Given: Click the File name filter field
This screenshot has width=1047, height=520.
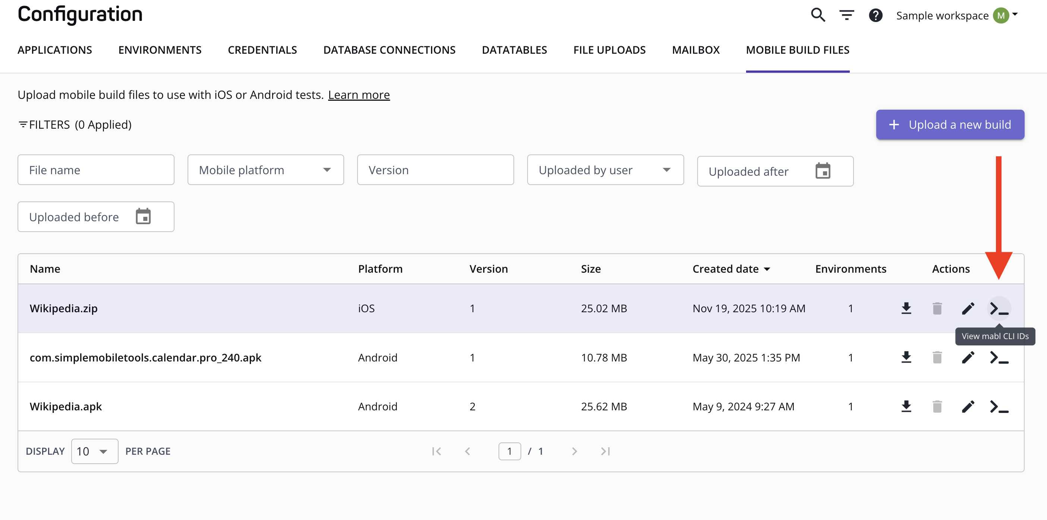Looking at the screenshot, I should coord(96,170).
